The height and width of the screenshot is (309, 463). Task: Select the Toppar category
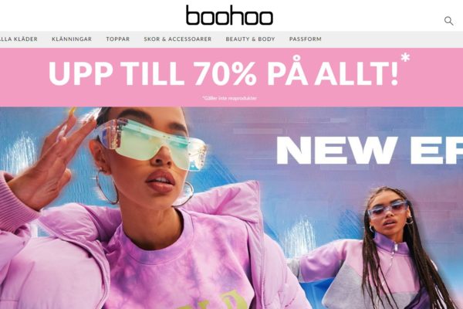point(118,39)
